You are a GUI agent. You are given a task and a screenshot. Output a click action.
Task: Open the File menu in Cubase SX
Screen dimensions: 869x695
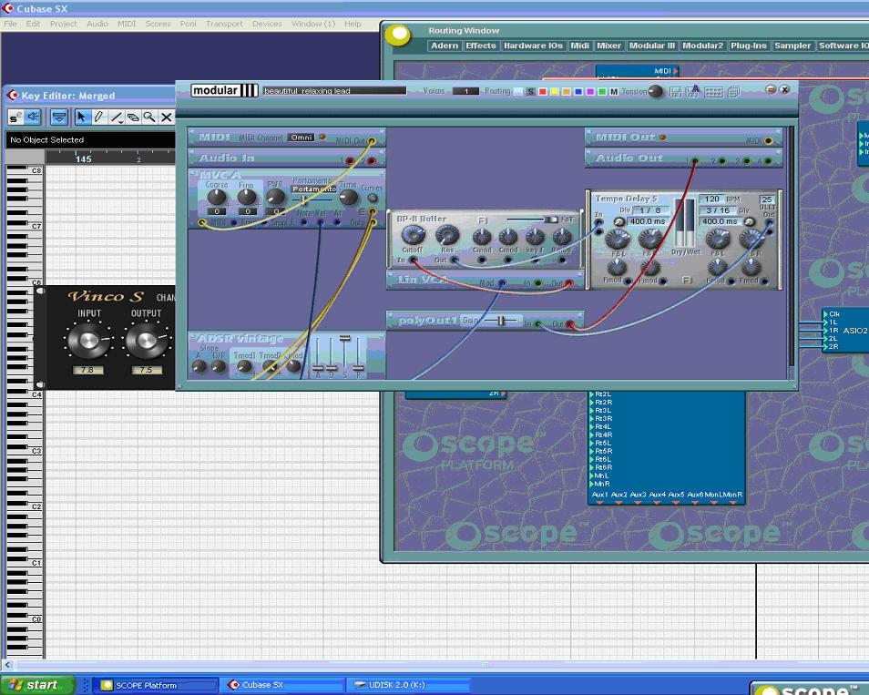pos(10,24)
